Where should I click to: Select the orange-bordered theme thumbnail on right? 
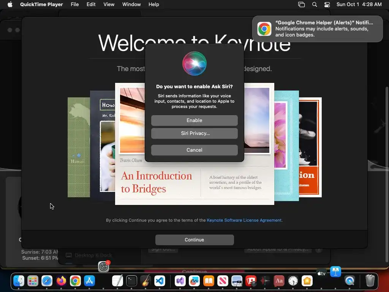coord(310,147)
